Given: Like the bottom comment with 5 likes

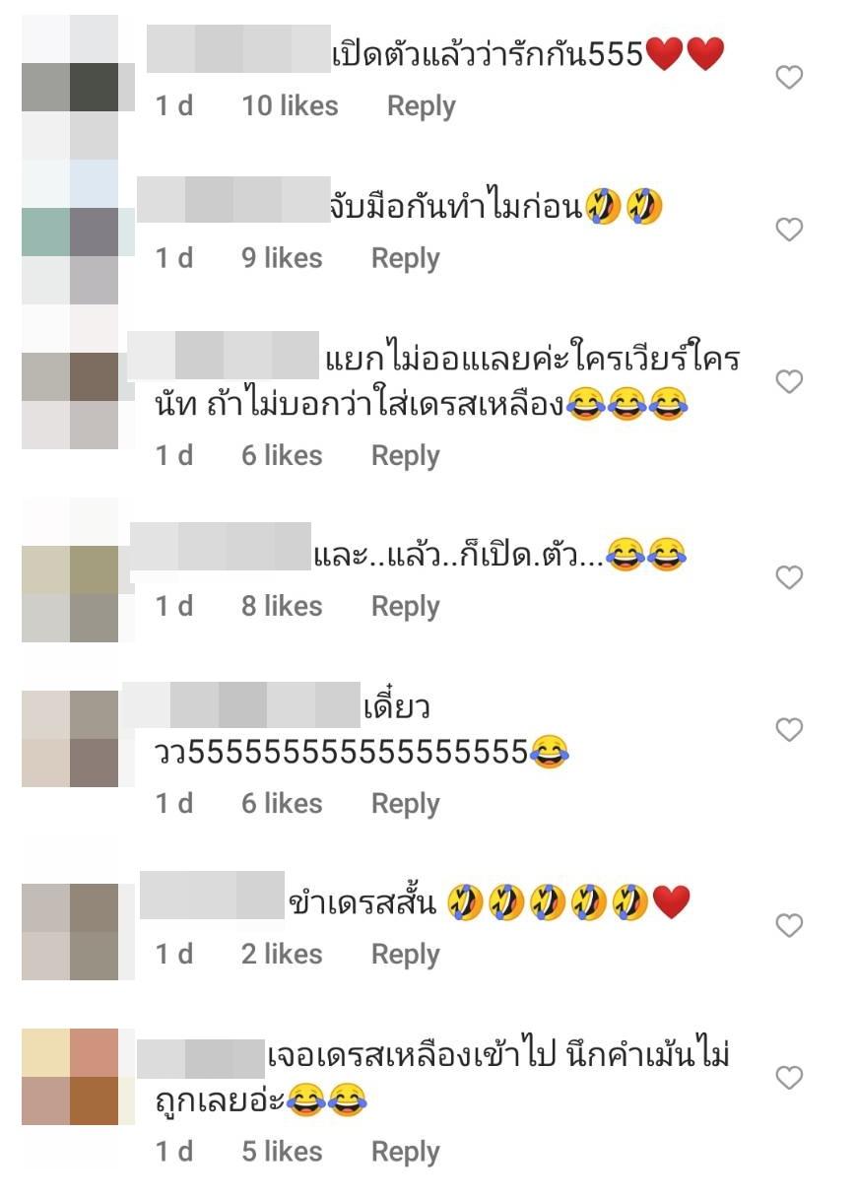Looking at the screenshot, I should tap(789, 1077).
